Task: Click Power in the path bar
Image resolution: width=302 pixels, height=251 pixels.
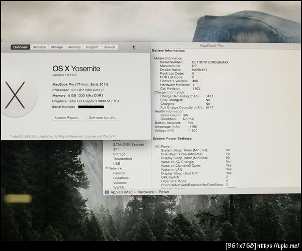Action: pyautogui.click(x=164, y=192)
